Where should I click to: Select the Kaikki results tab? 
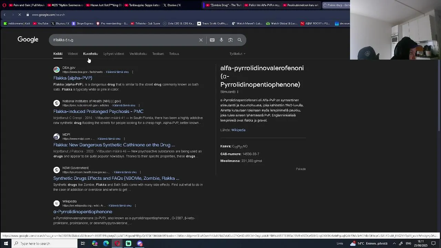pos(58,54)
